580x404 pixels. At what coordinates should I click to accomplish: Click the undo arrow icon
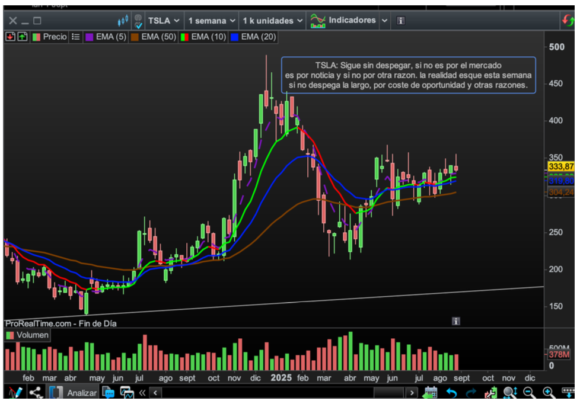coord(451,392)
